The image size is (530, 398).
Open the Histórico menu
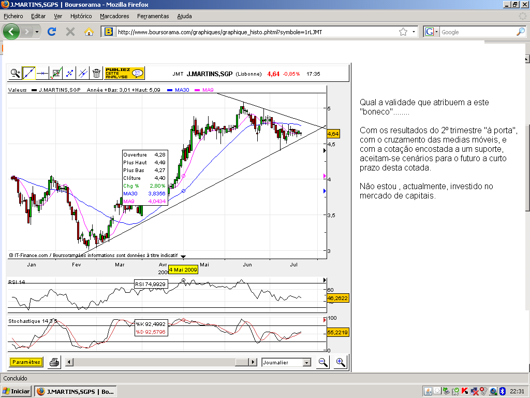[x=81, y=16]
